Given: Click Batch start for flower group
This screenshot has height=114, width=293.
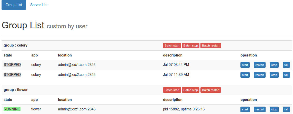Looking at the screenshot, I should point(172,90).
